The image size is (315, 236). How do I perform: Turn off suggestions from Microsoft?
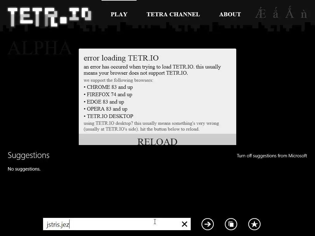click(272, 156)
